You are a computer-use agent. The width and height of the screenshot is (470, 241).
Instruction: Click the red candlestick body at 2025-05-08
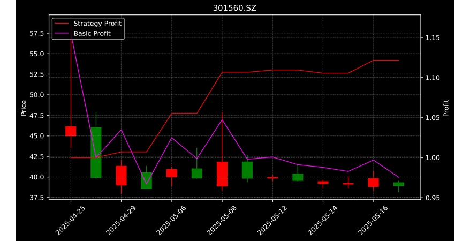pos(222,174)
